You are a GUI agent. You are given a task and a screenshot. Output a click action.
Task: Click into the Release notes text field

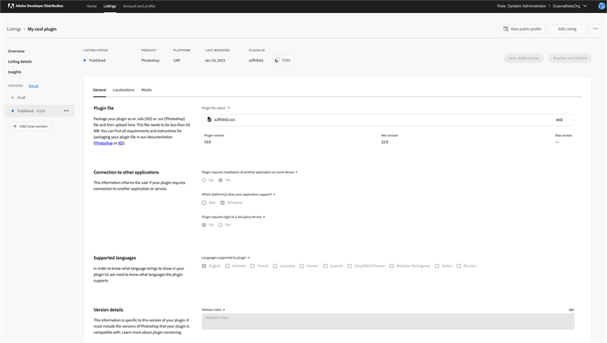coord(388,320)
